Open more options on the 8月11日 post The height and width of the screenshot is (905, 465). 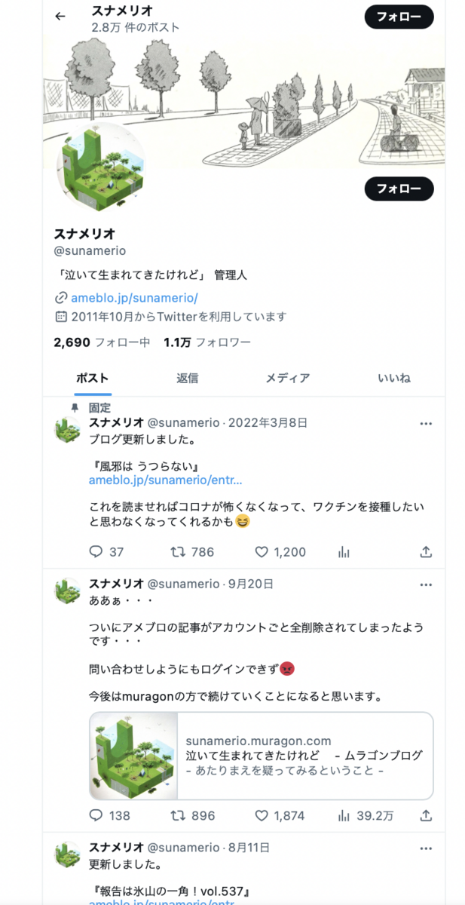pyautogui.click(x=426, y=848)
